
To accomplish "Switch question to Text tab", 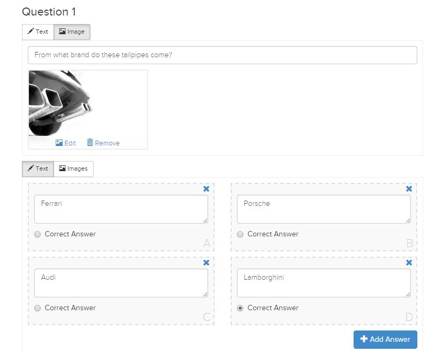I will 38,32.
